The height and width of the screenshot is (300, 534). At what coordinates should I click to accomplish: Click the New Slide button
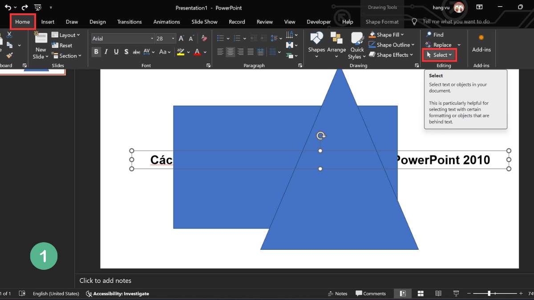[x=40, y=46]
